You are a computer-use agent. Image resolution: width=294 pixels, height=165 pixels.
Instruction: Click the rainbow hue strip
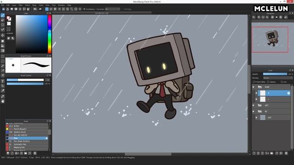[x=50, y=34]
